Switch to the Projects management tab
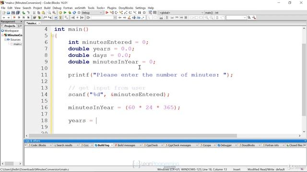Image resolution: width=307 pixels, height=172 pixels. point(10,26)
